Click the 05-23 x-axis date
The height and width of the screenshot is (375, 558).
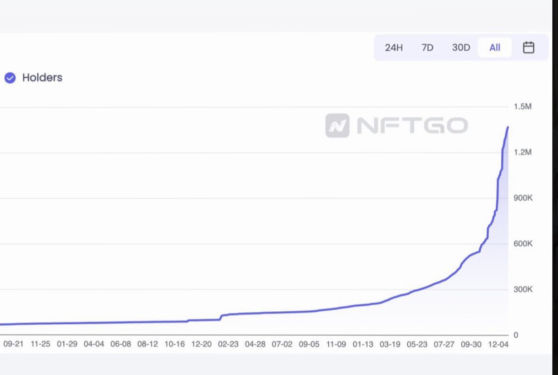tap(417, 344)
